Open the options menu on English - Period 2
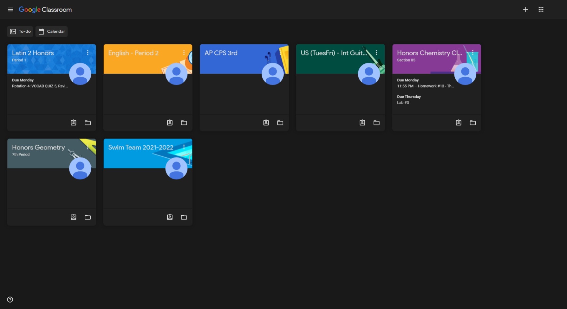 tap(184, 53)
